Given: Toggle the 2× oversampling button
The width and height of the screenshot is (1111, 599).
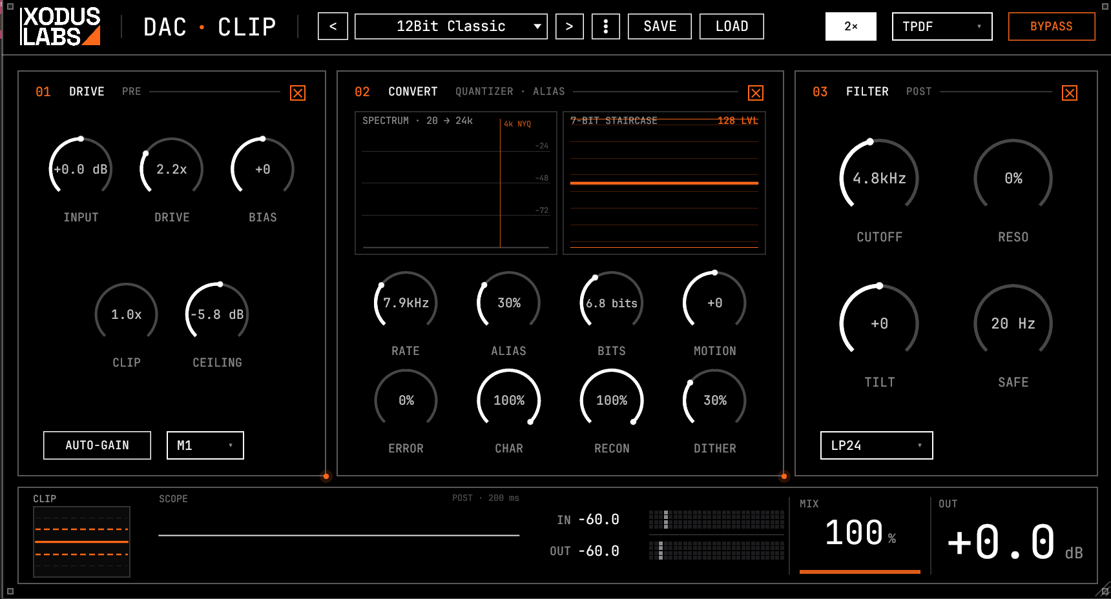Looking at the screenshot, I should click(851, 26).
